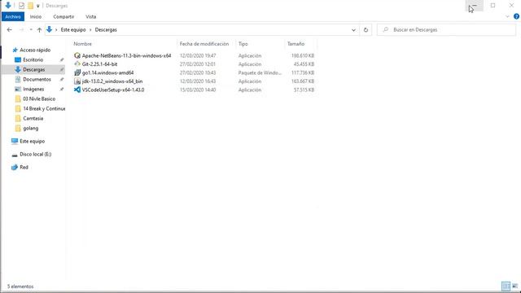Open the help icon in ribbon
521x293 pixels.
516,16
